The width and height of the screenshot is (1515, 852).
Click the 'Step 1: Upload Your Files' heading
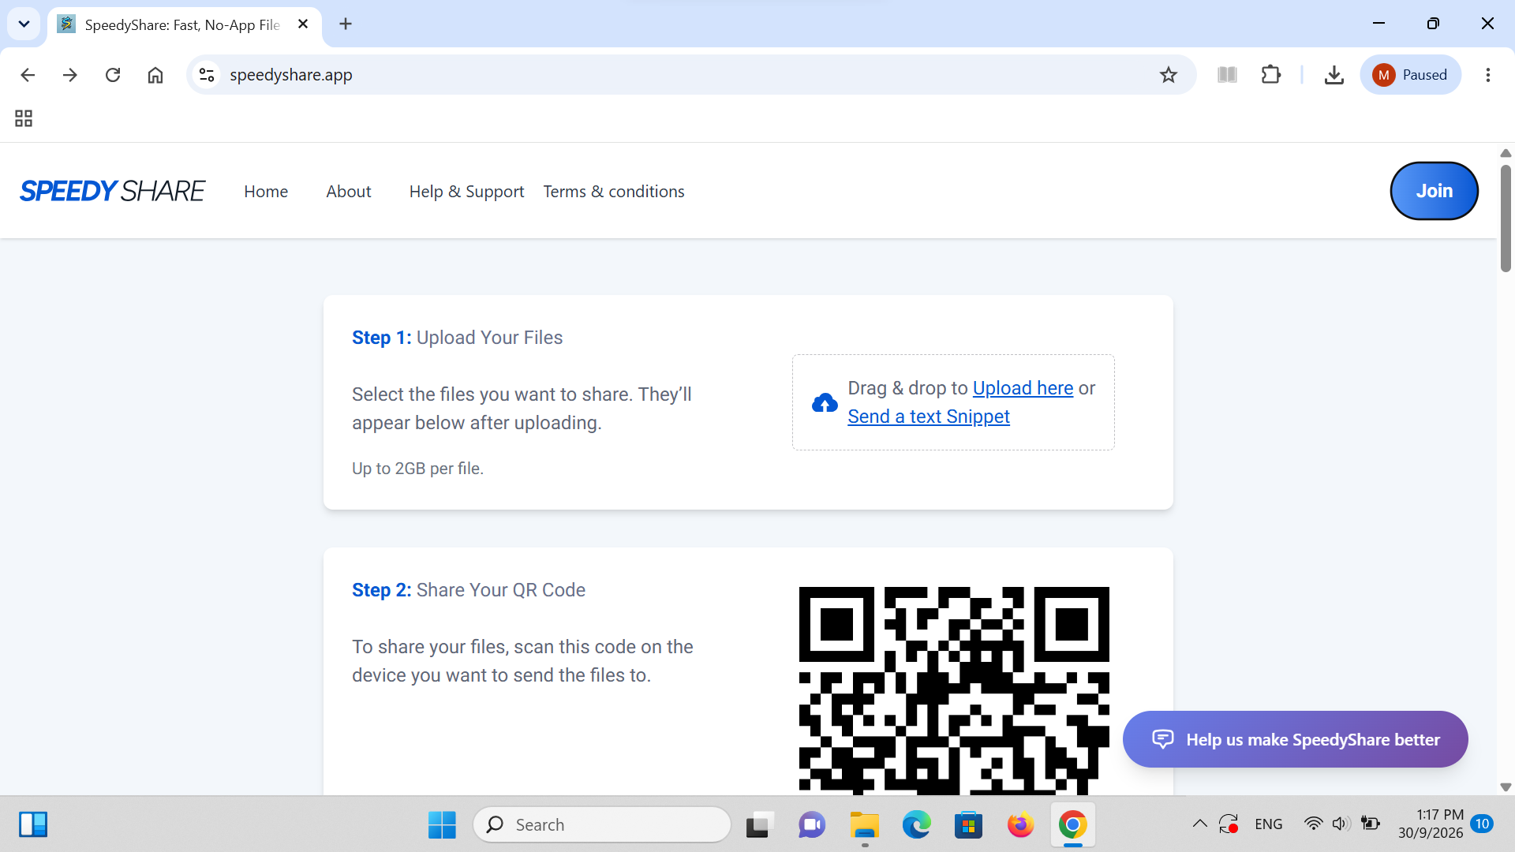point(457,338)
